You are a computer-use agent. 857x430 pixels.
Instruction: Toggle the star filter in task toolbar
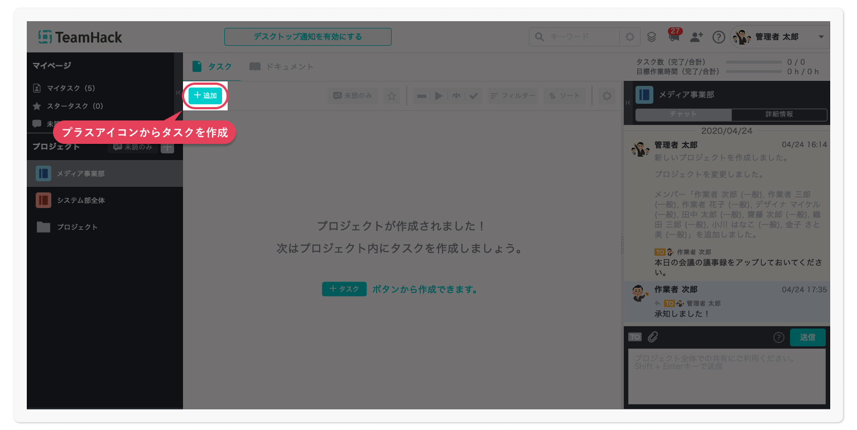pos(392,96)
